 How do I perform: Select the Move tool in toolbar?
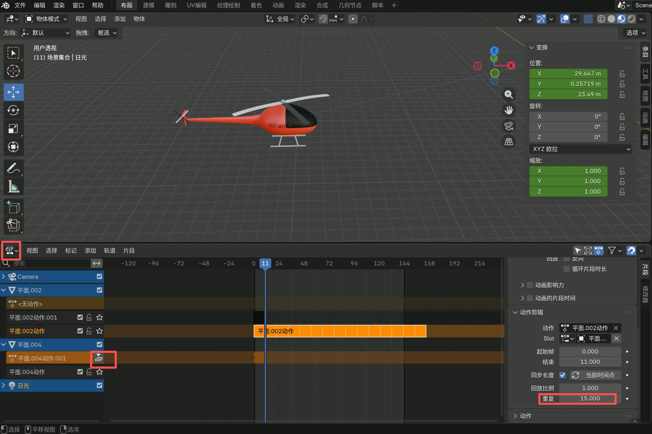pos(13,92)
